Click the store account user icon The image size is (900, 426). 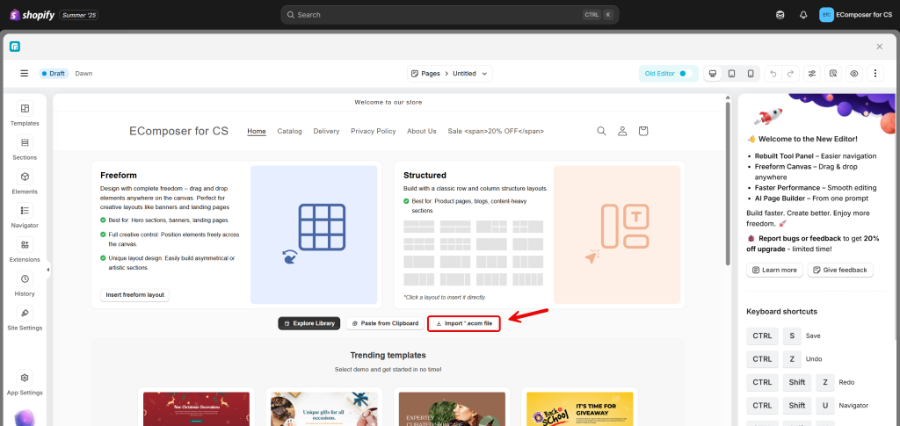click(x=622, y=131)
